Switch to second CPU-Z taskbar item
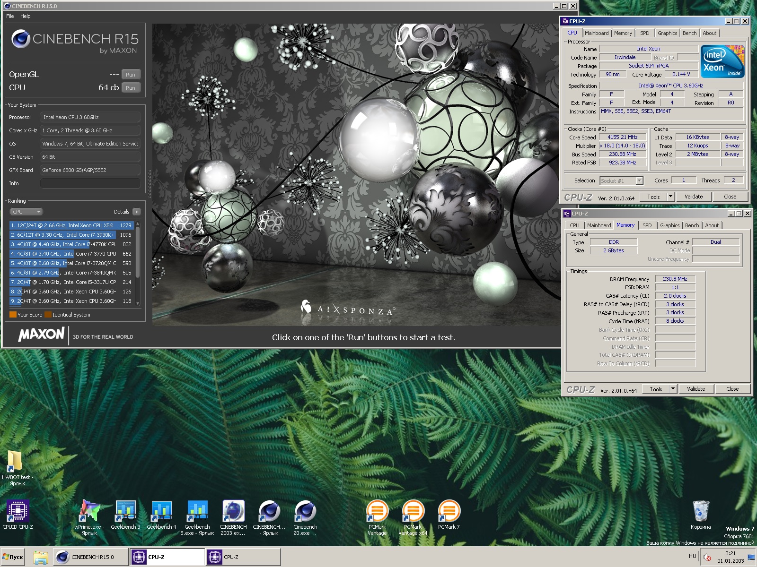The image size is (757, 567). pyautogui.click(x=243, y=557)
